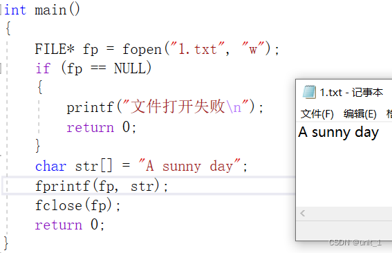Screen dimensions: 392x253
Task: Click the "A sunny day" string literal in code
Action: pos(189,165)
